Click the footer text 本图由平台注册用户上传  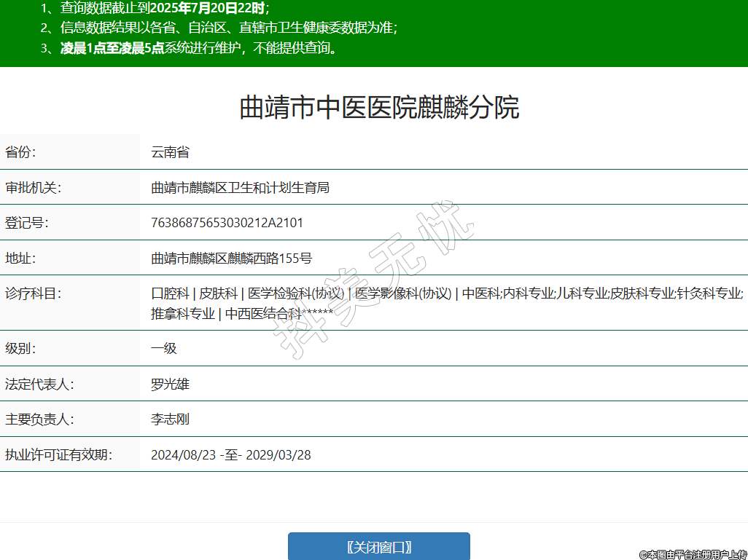[x=693, y=554]
